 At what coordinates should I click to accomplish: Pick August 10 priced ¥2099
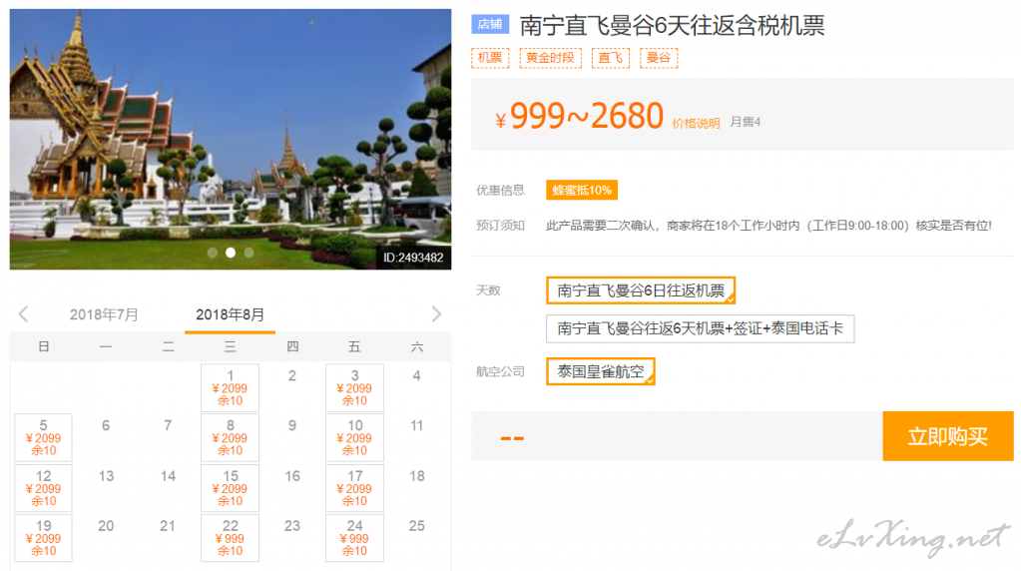[354, 437]
